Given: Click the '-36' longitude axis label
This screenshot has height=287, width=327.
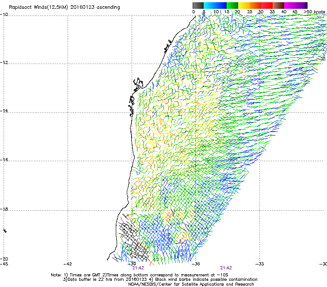Looking at the screenshot, I should coord(196,264).
